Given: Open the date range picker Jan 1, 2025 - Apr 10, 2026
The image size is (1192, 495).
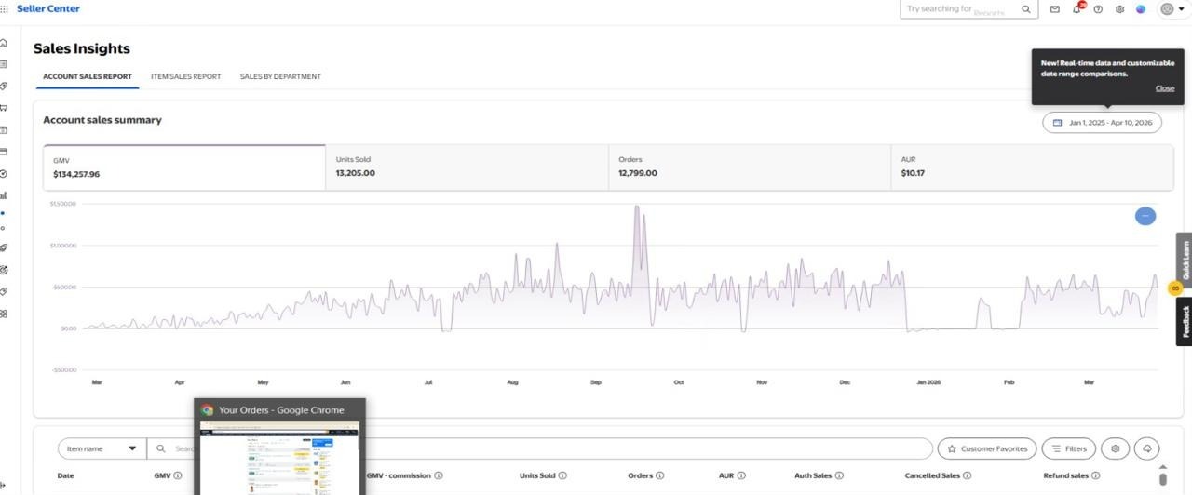Looking at the screenshot, I should [1102, 123].
